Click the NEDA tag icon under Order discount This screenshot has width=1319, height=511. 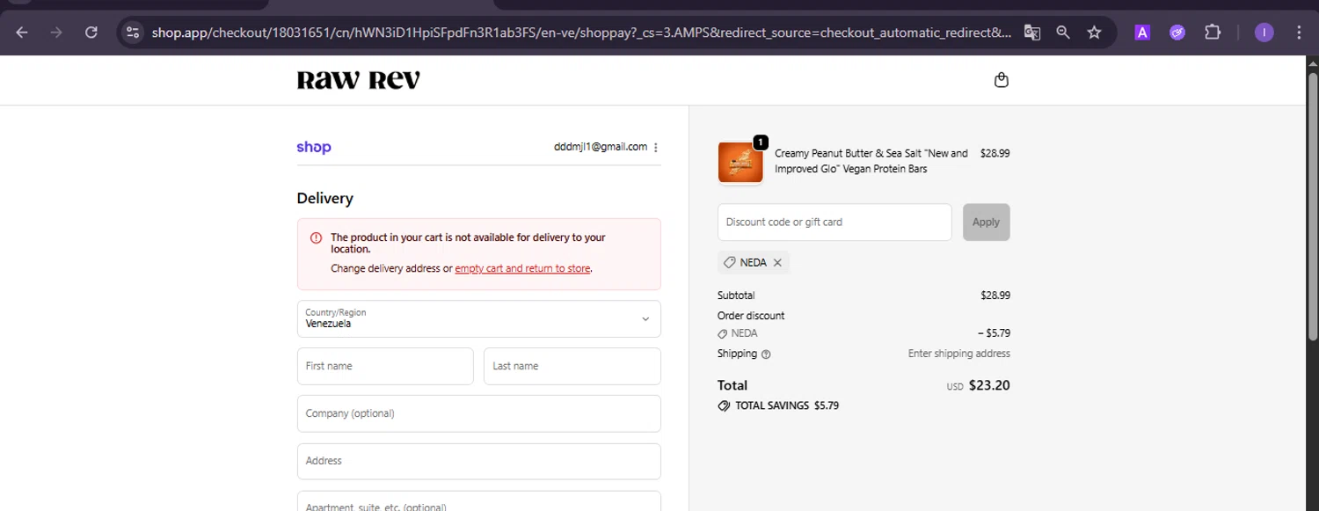pos(723,333)
